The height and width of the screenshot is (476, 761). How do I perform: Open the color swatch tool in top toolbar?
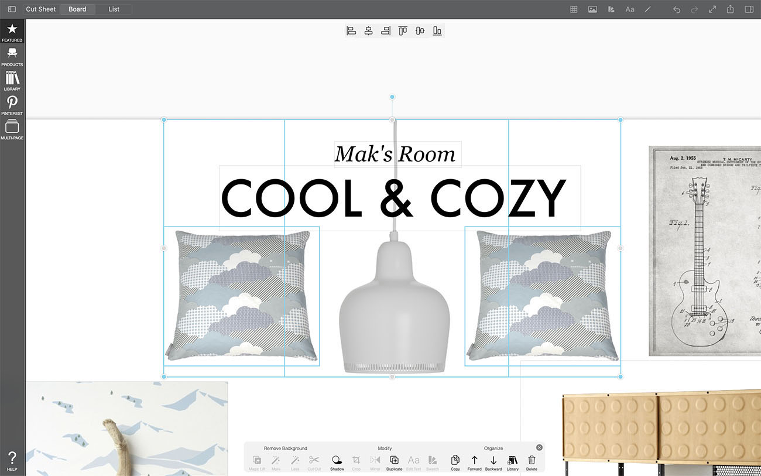click(x=611, y=9)
